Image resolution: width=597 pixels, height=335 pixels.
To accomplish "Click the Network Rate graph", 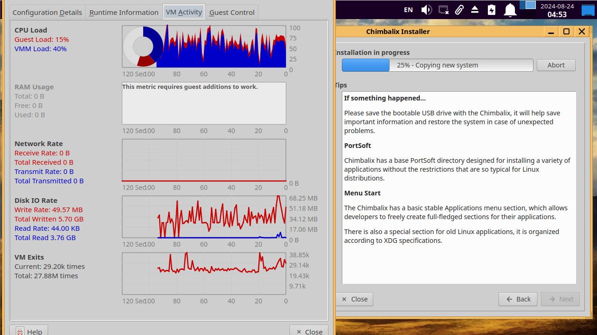I will pos(204,160).
